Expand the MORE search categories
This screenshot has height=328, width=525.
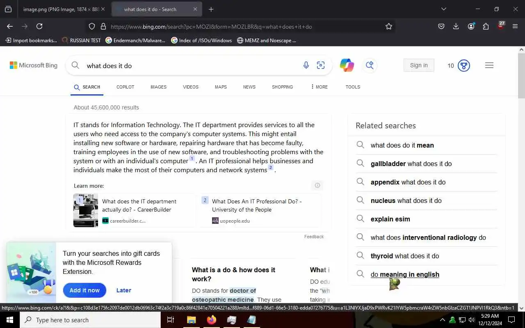coord(319,87)
